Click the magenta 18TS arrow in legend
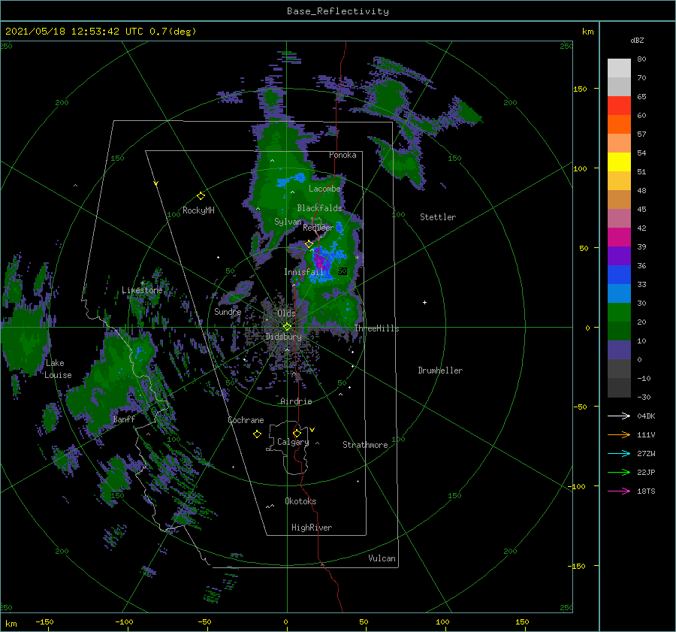This screenshot has height=632, width=676. point(619,491)
